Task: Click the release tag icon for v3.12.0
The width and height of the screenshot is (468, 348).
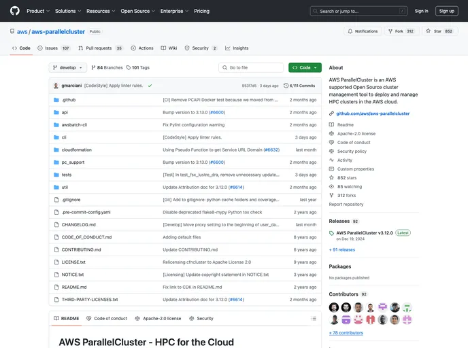Action: click(x=331, y=233)
